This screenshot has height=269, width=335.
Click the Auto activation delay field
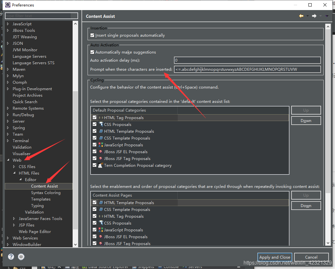(x=247, y=60)
